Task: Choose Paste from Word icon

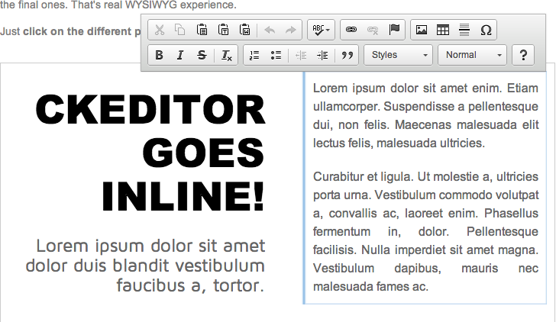Action: (244, 30)
